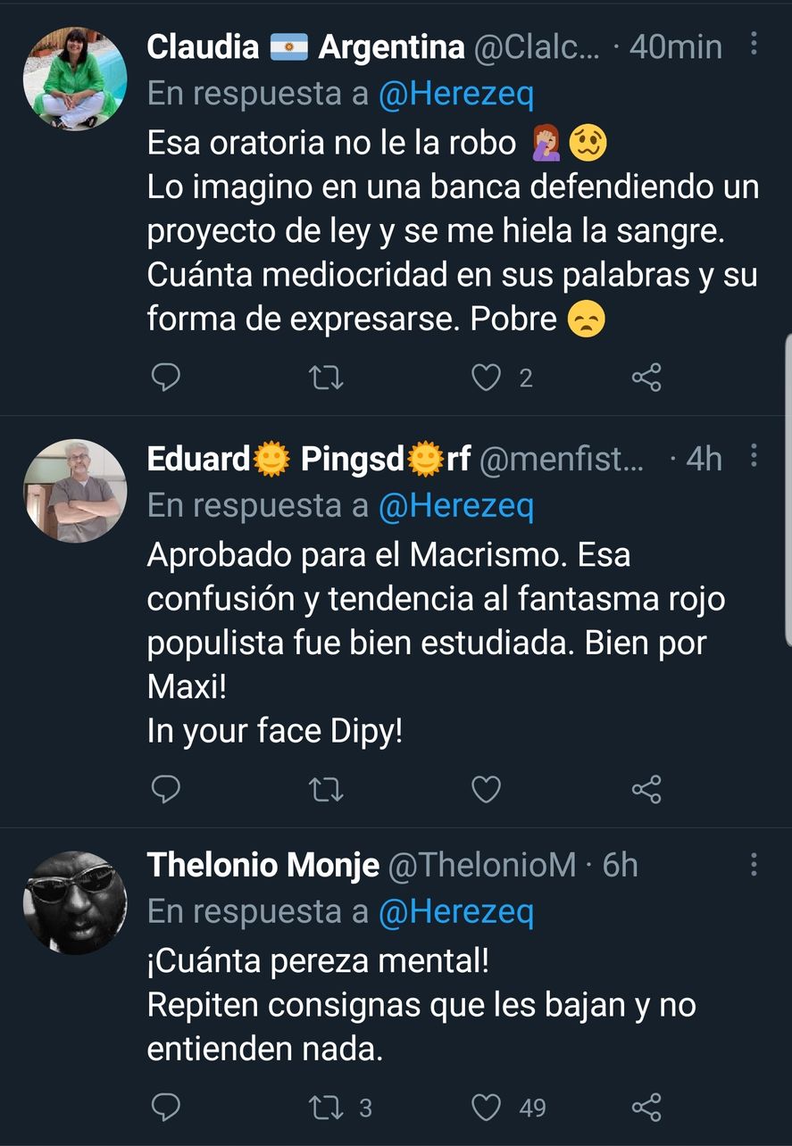Open @Herezeq mention in Thelonio's reply
Screen dimensions: 792x1146
point(455,911)
